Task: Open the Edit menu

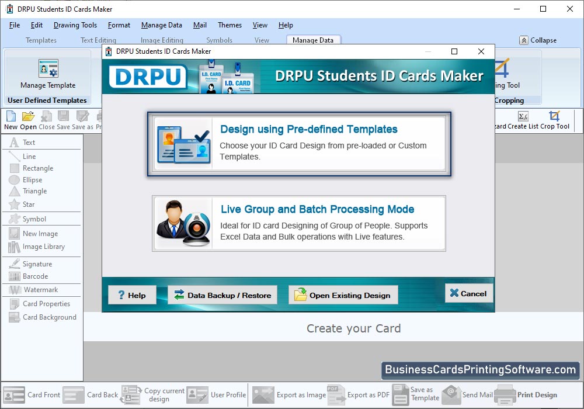Action: coord(36,25)
